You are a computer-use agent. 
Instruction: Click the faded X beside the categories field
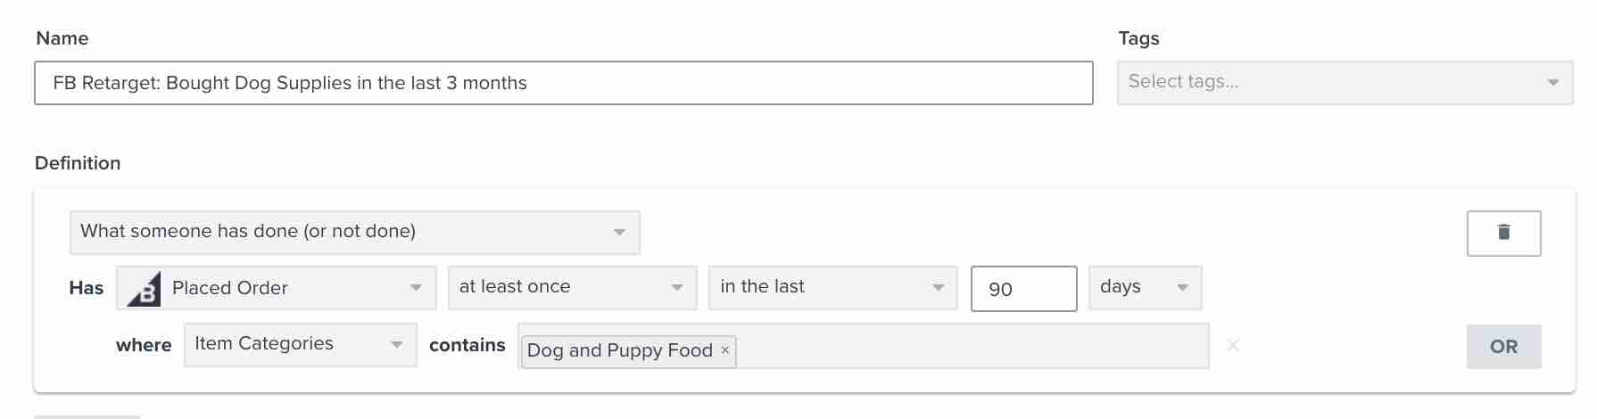click(x=1233, y=345)
